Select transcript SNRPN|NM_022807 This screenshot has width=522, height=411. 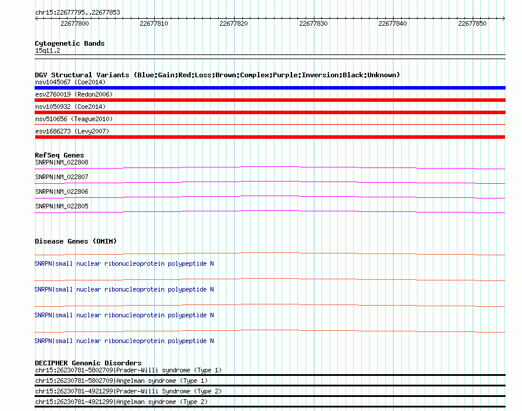click(62, 177)
